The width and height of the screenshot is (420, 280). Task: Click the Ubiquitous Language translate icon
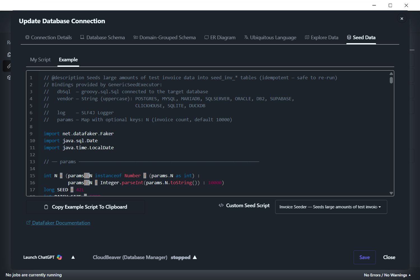coord(246,37)
